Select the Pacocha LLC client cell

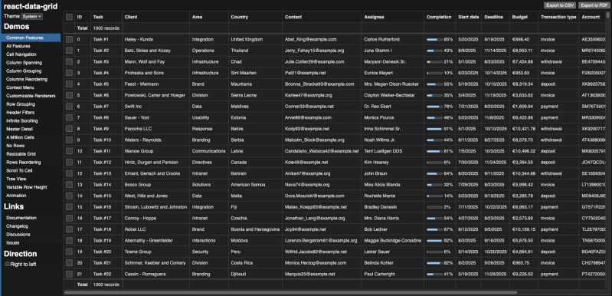point(155,129)
